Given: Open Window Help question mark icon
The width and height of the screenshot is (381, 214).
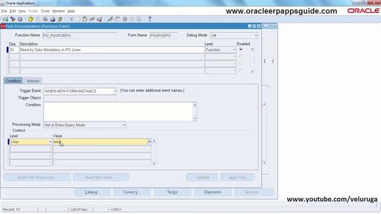Looking at the screenshot, I should click(149, 19).
